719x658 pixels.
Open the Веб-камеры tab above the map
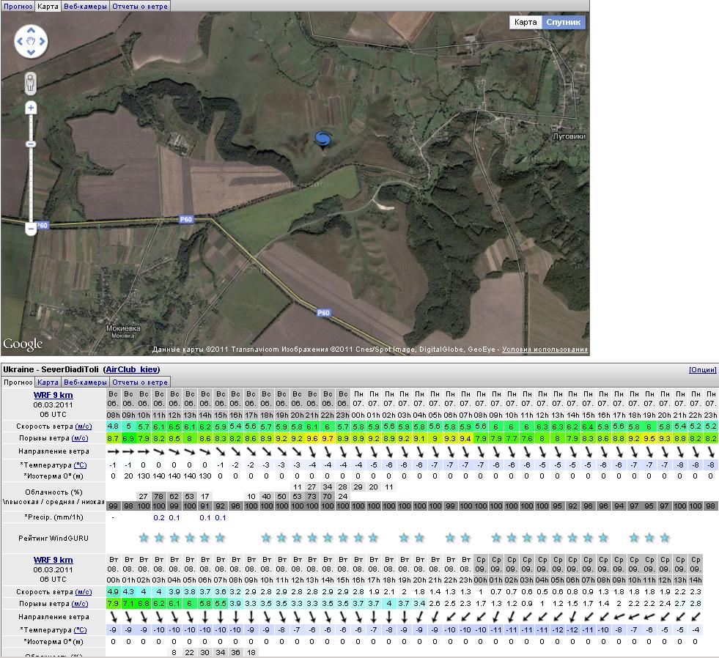[x=85, y=6]
